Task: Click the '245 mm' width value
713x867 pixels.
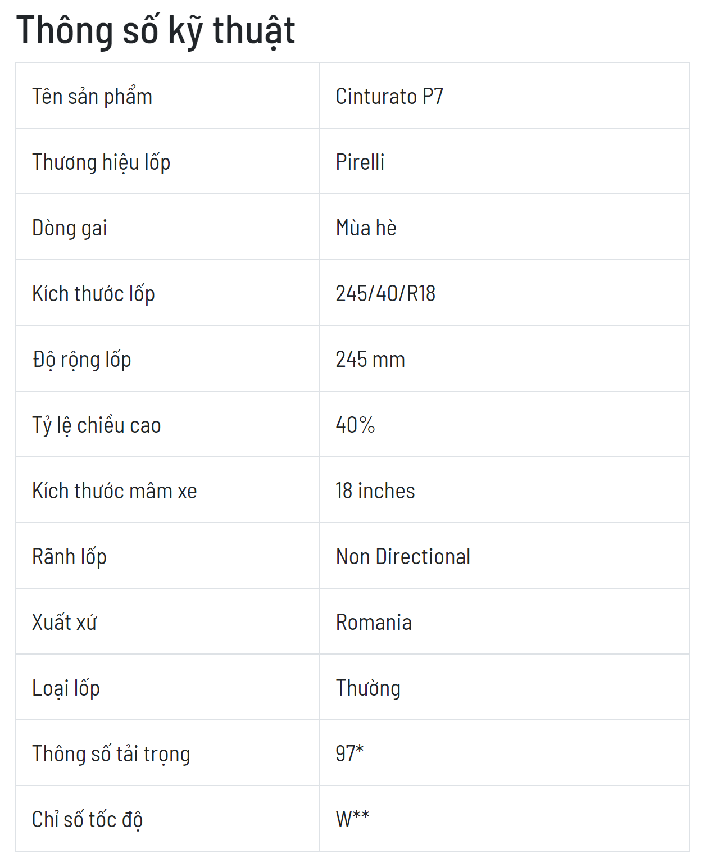Action: [x=370, y=359]
